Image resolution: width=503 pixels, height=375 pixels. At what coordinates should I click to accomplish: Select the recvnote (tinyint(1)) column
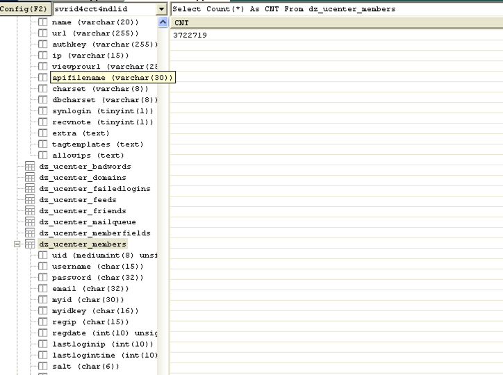click(103, 122)
